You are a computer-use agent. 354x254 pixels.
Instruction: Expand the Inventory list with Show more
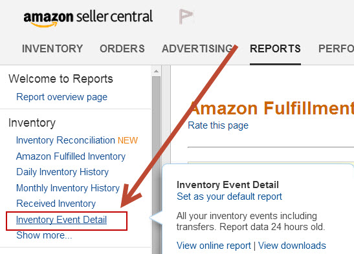pyautogui.click(x=44, y=235)
